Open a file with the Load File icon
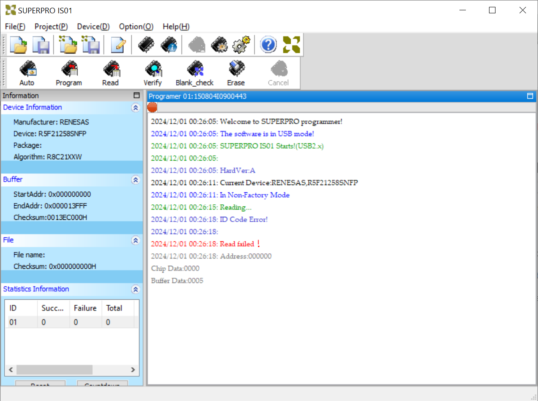This screenshot has height=401, width=538. tap(18, 45)
